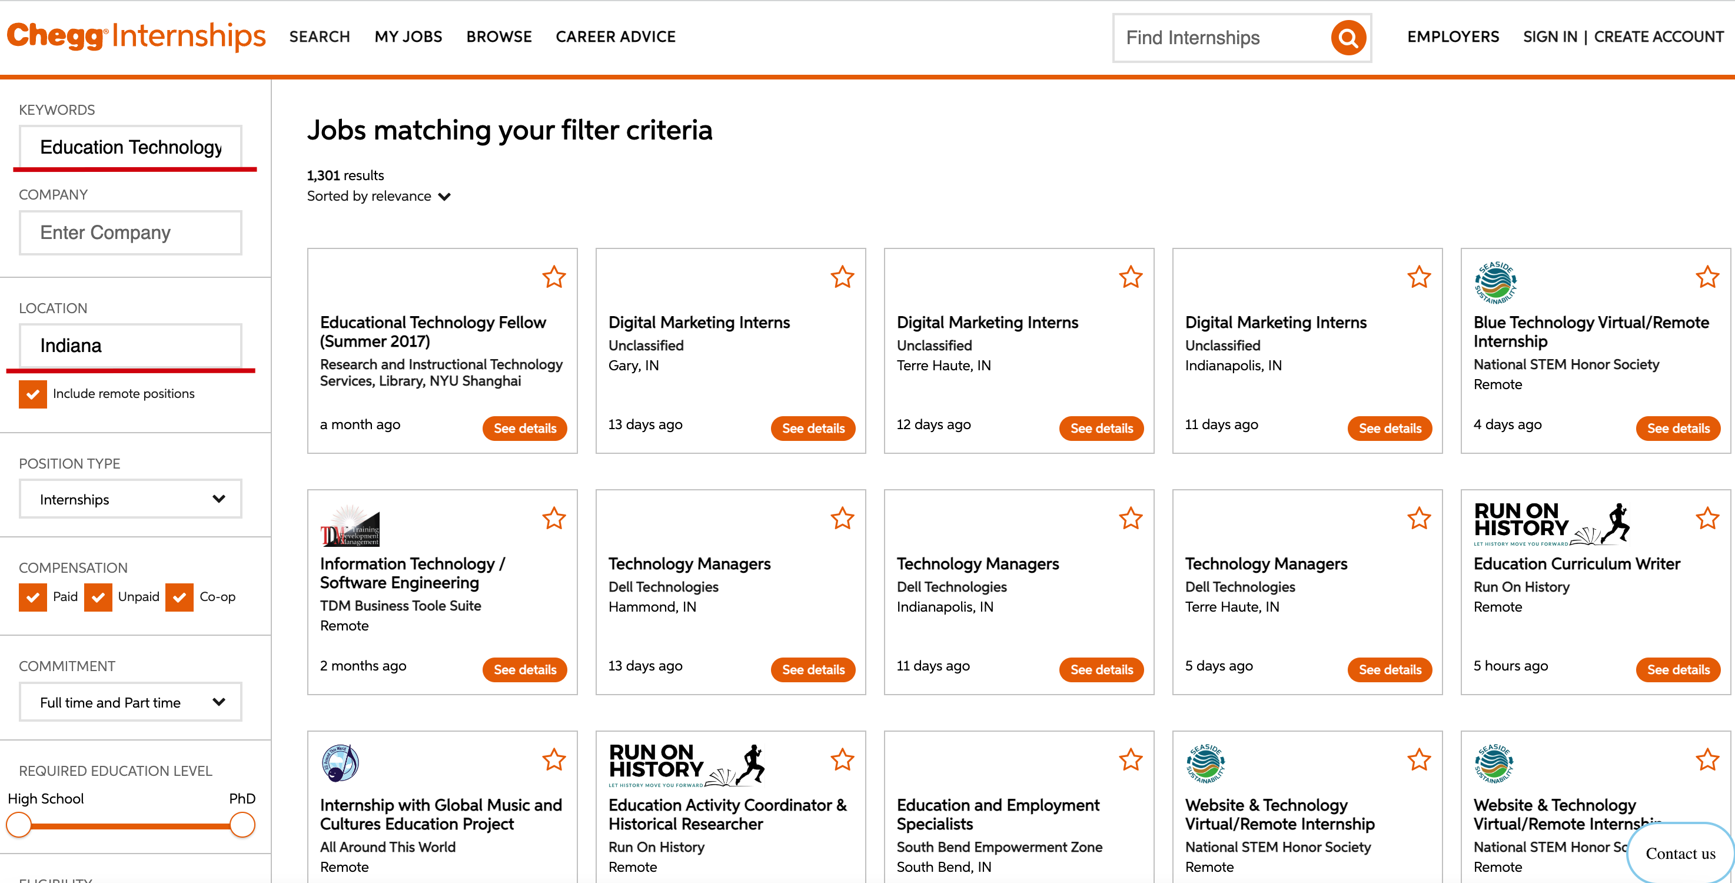
Task: Click Run On History logo on Curriculum Writer card
Action: pos(1551,523)
